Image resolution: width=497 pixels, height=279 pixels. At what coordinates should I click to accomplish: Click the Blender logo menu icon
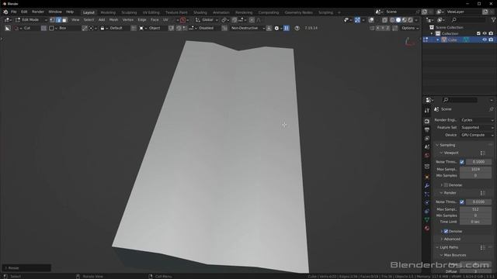pos(5,12)
